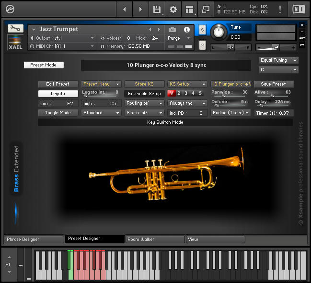Click the low E2 range field
This screenshot has height=283, width=311.
click(58, 103)
